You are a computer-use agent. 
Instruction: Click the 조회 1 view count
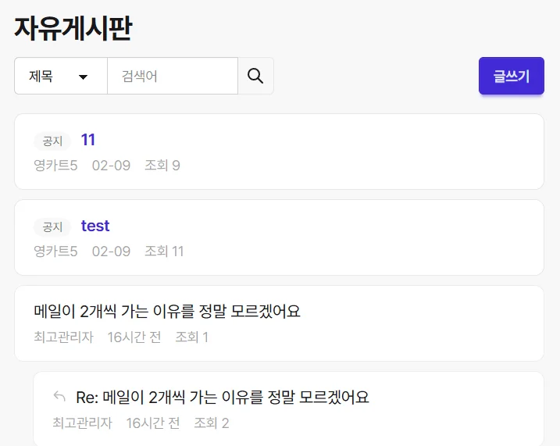pos(192,337)
